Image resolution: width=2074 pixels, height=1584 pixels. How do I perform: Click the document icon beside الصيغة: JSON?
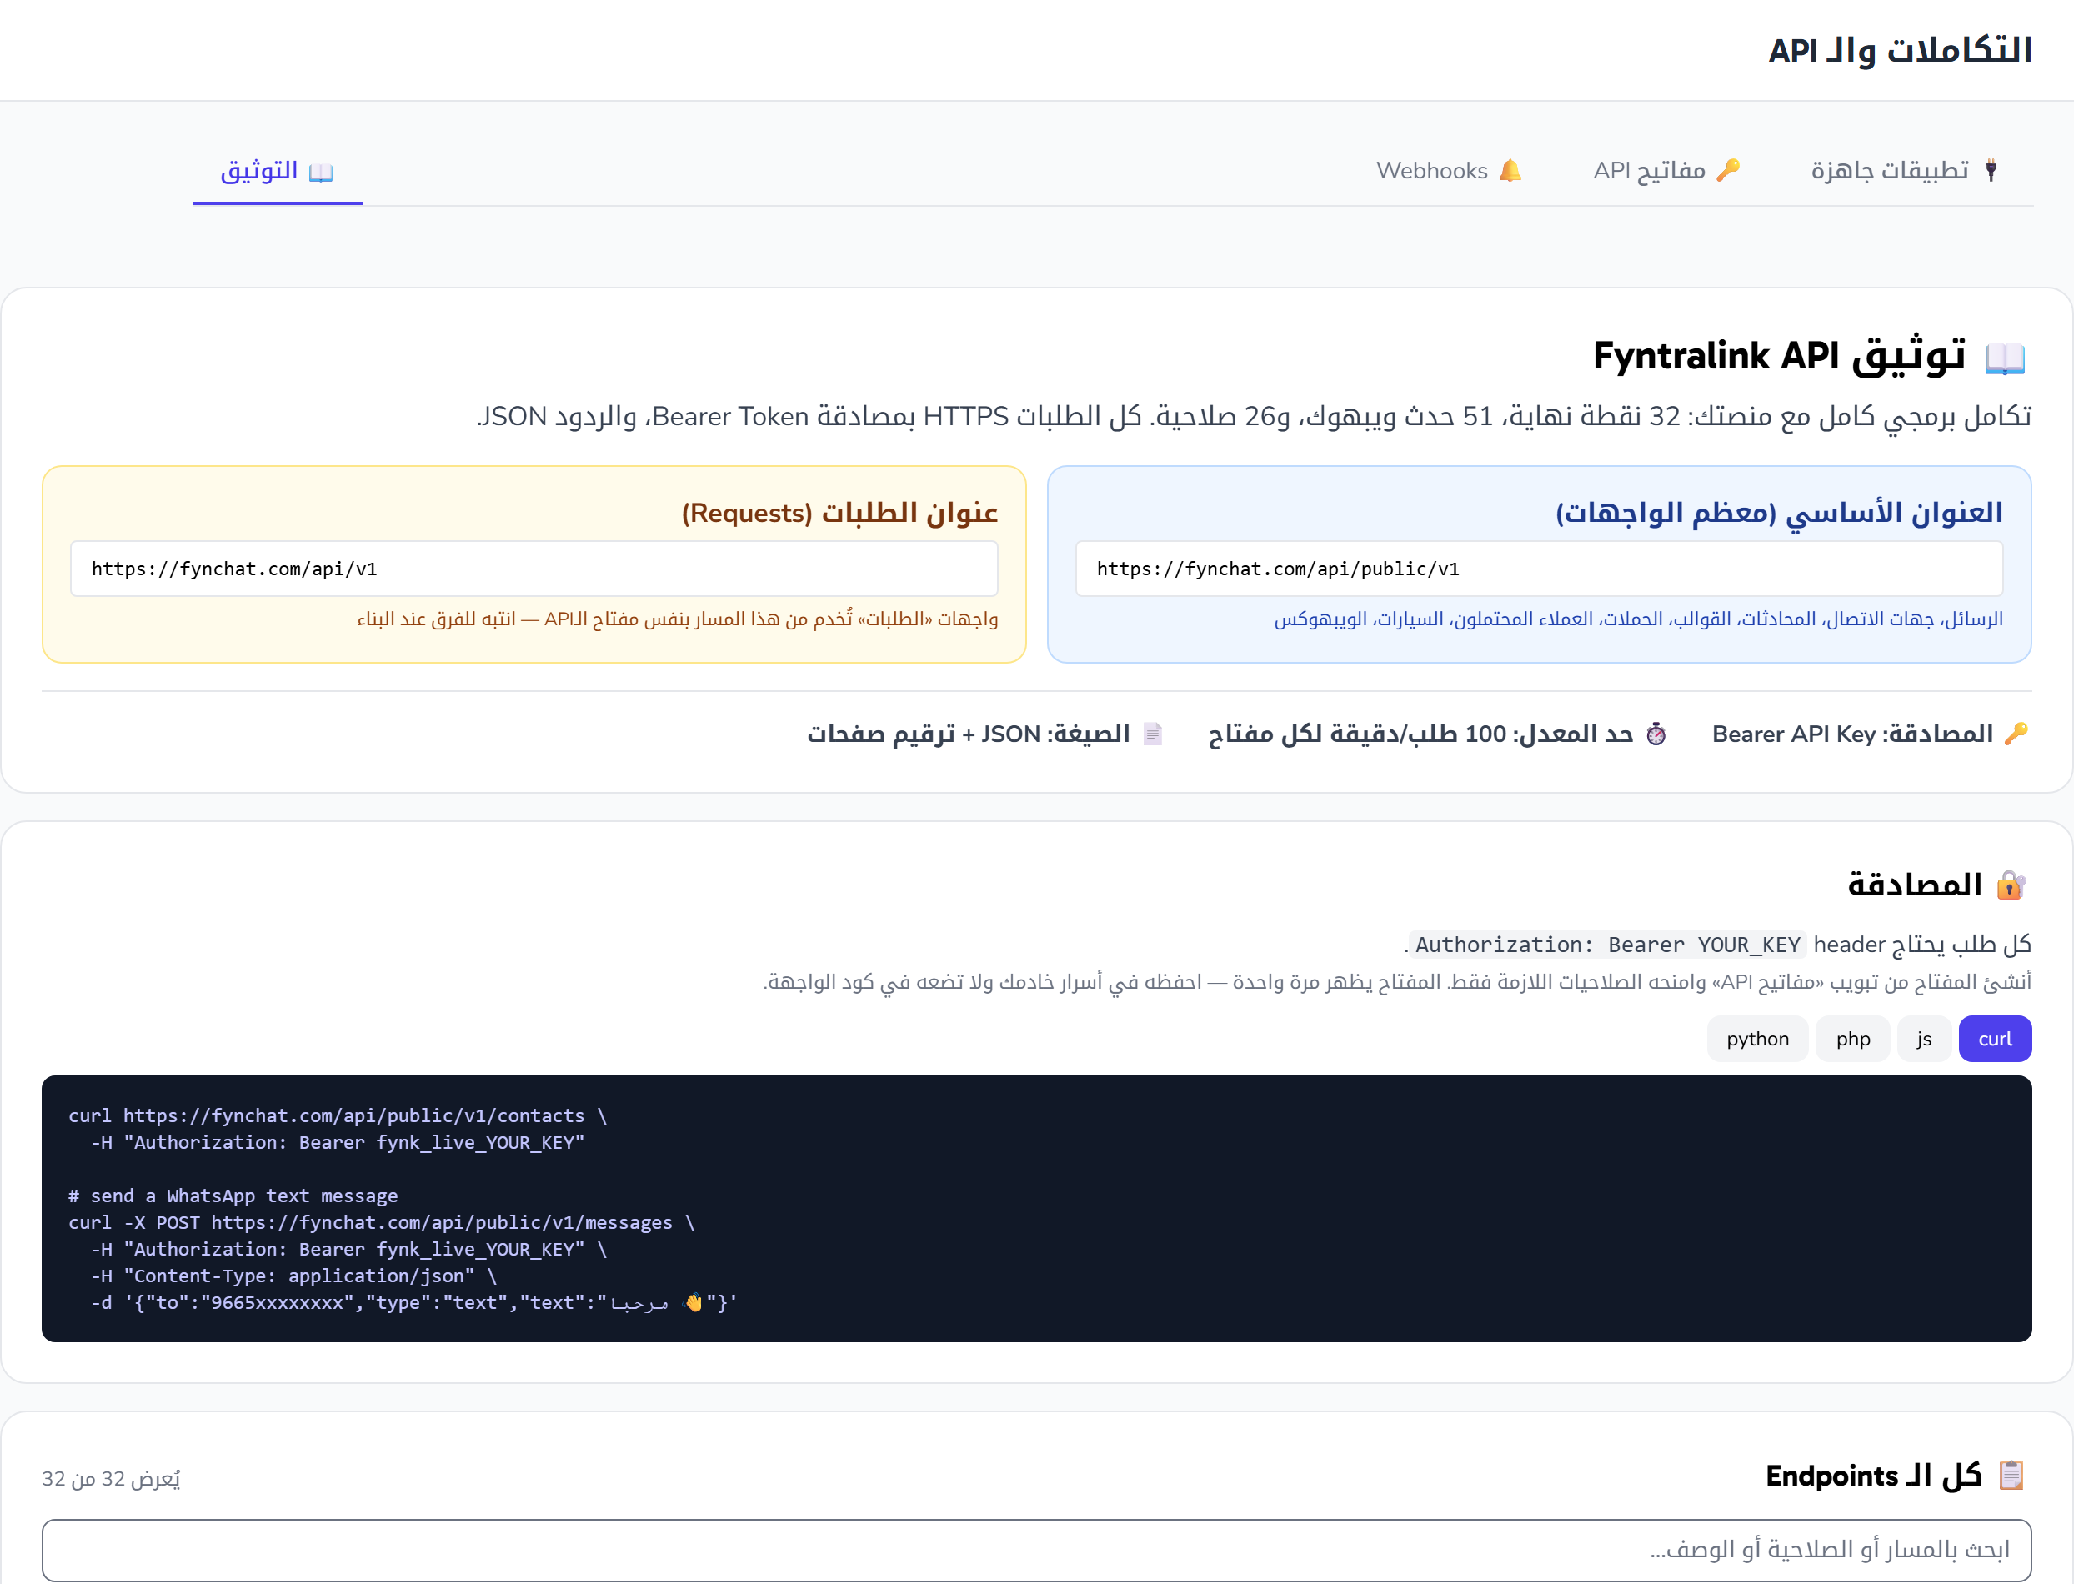coord(1152,734)
